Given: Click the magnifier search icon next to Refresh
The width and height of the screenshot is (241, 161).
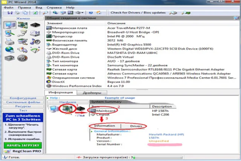Looking at the screenshot, I should coord(45,12).
